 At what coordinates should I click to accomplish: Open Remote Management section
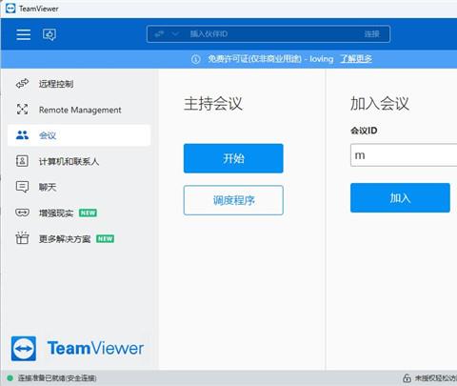coord(79,110)
